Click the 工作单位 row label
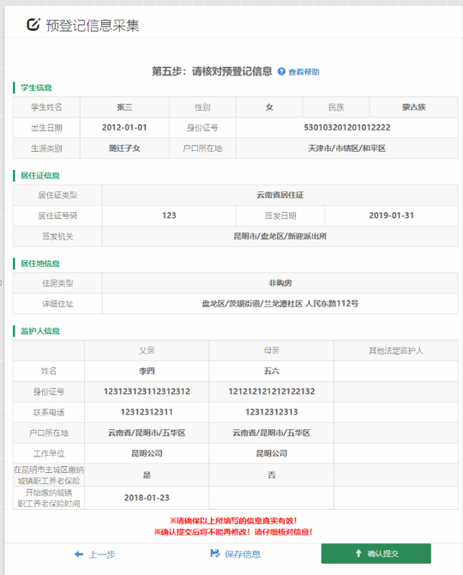Screen dimensions: 463x575 click(49, 454)
